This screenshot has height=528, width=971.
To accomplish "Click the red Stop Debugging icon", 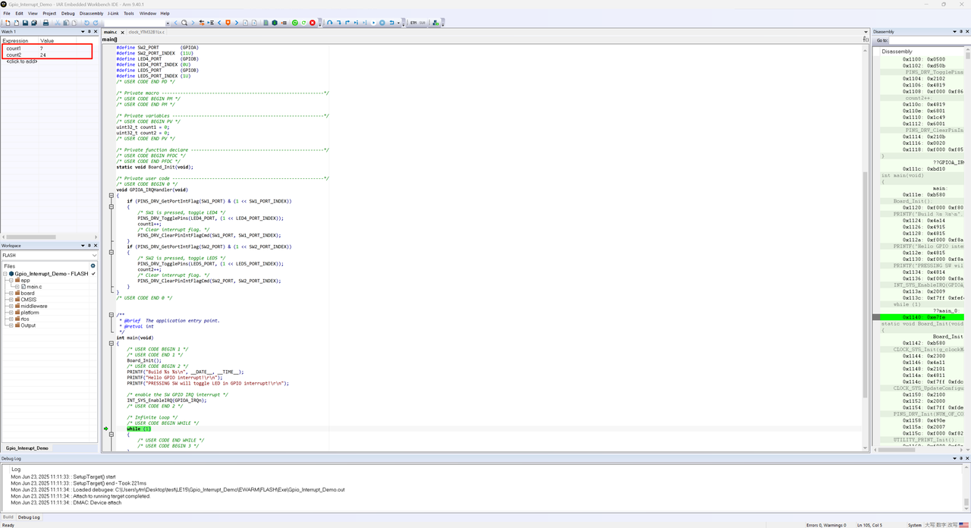I will point(313,23).
